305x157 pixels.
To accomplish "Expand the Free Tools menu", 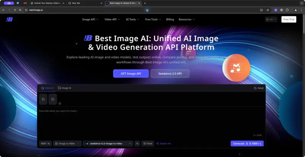I will point(153,19).
